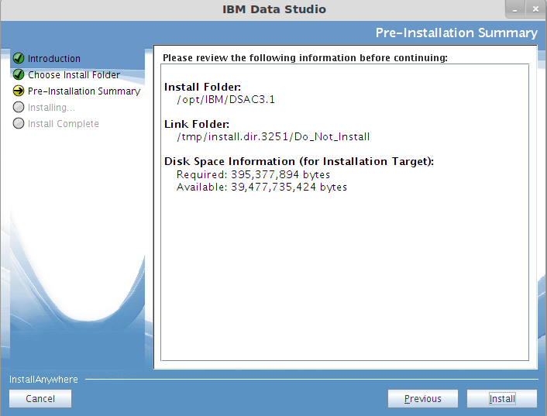Cancel the installation
Image resolution: width=547 pixels, height=416 pixels.
click(x=40, y=398)
